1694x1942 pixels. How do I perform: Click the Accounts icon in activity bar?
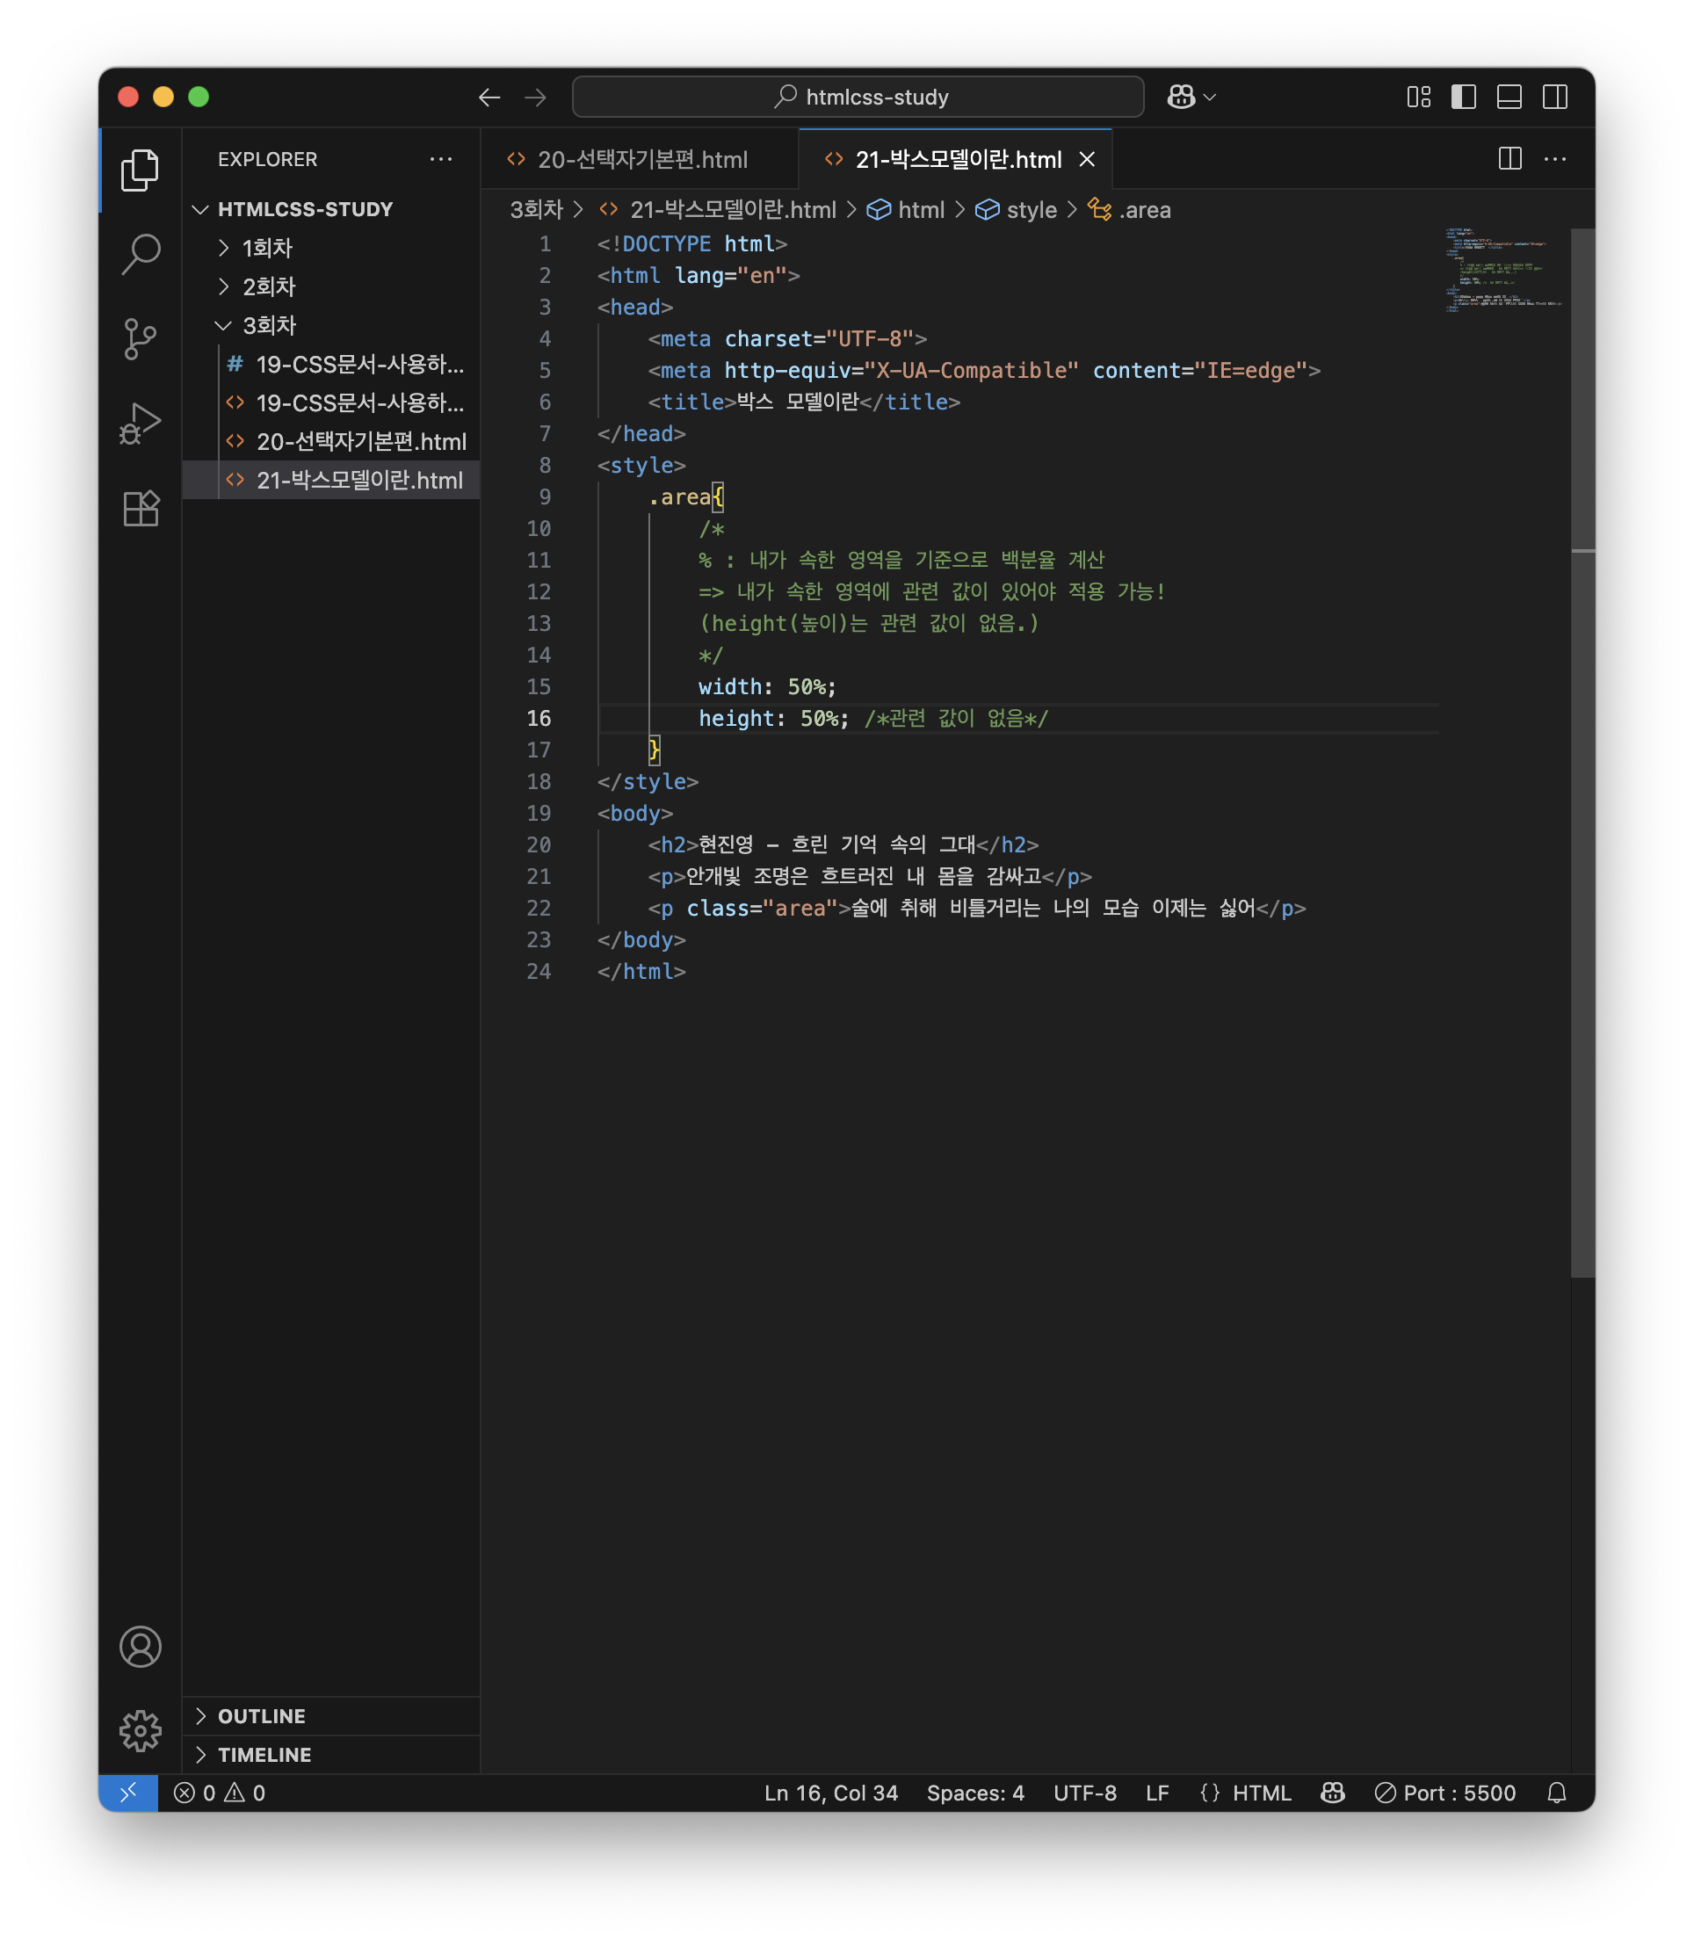tap(140, 1647)
